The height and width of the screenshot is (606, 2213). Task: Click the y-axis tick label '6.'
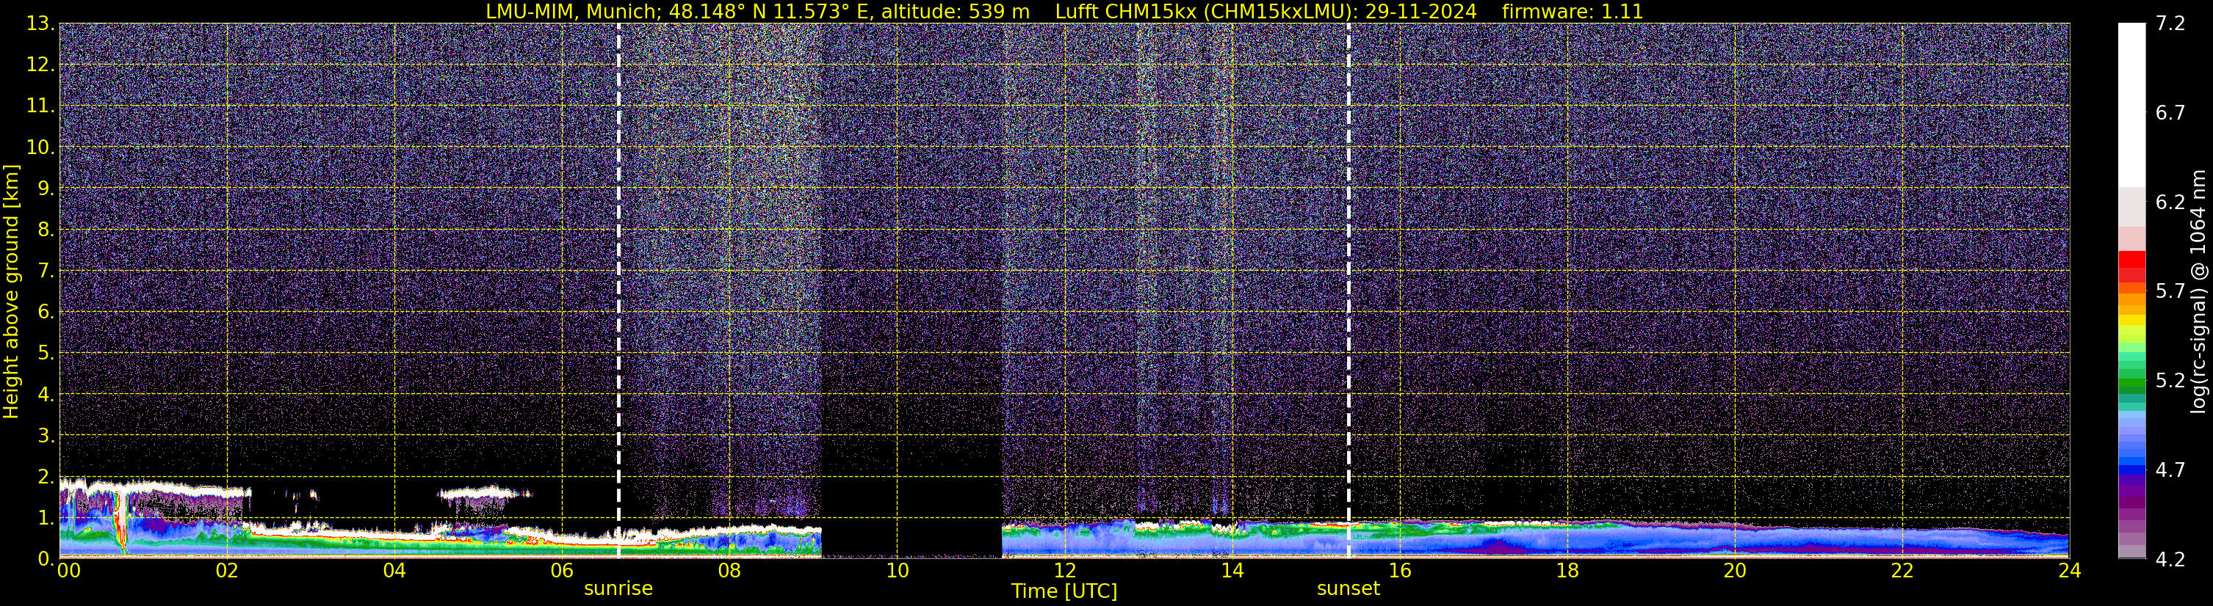pos(46,313)
